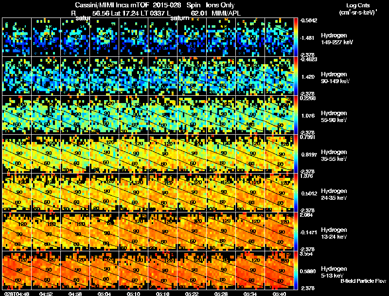
Task: Click the MIMI/APL text in header
Action: point(226,13)
